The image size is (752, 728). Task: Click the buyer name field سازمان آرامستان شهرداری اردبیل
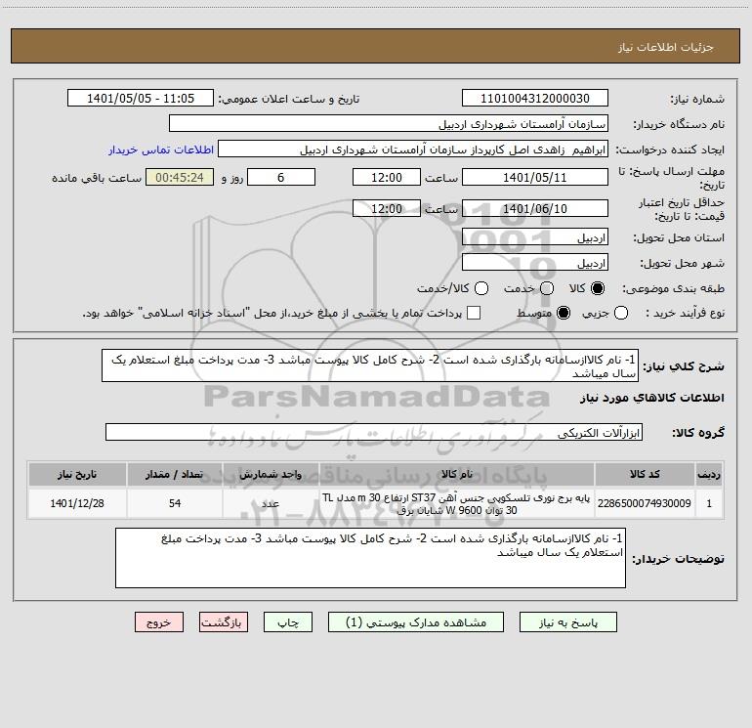(389, 124)
